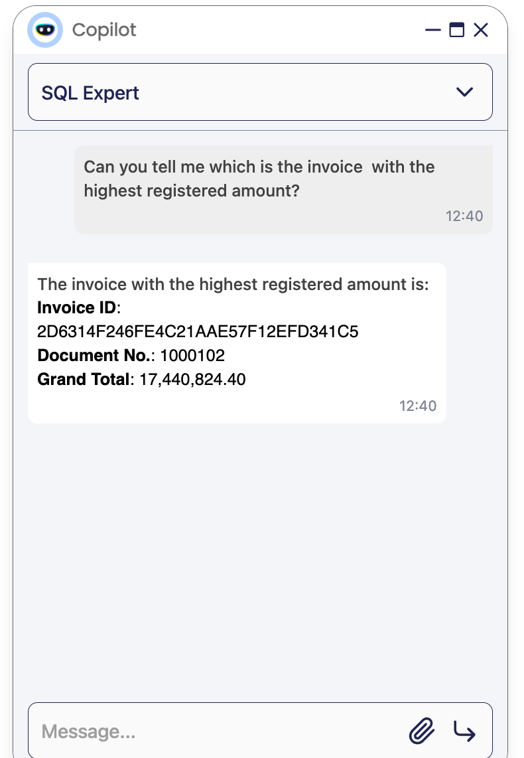This screenshot has height=758, width=524.
Task: Maximize the Copilot chat window
Action: (x=457, y=30)
